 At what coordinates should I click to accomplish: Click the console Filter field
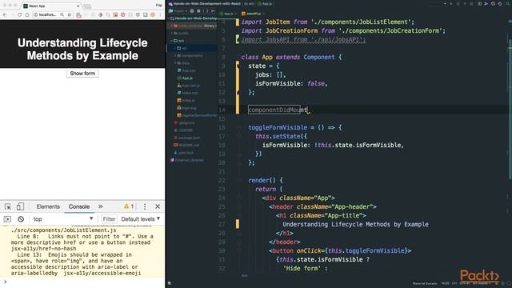coord(109,219)
